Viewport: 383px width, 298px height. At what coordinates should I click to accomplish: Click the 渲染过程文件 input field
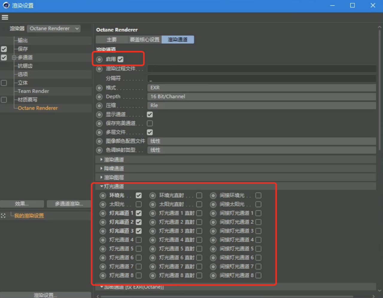pos(262,69)
